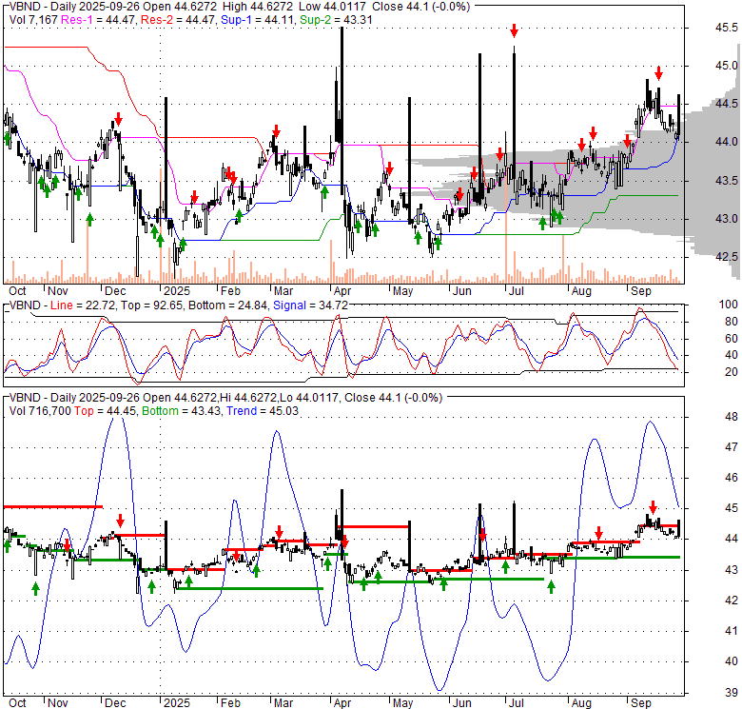Click the 48 axis label on bottom chart
The height and width of the screenshot is (709, 742).
point(732,417)
